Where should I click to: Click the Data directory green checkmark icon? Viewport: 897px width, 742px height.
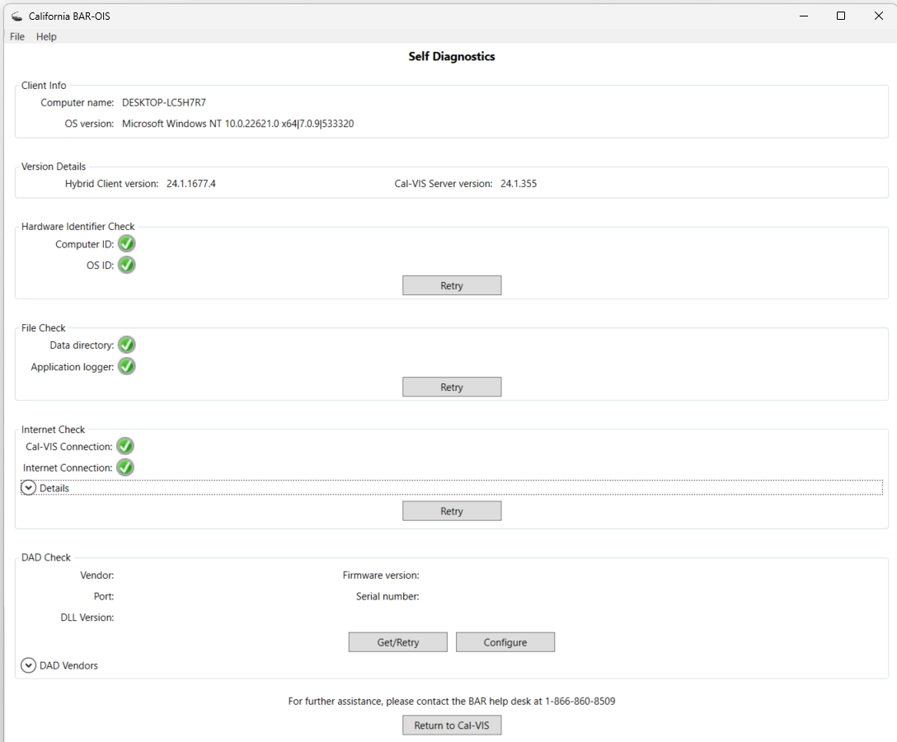(126, 345)
